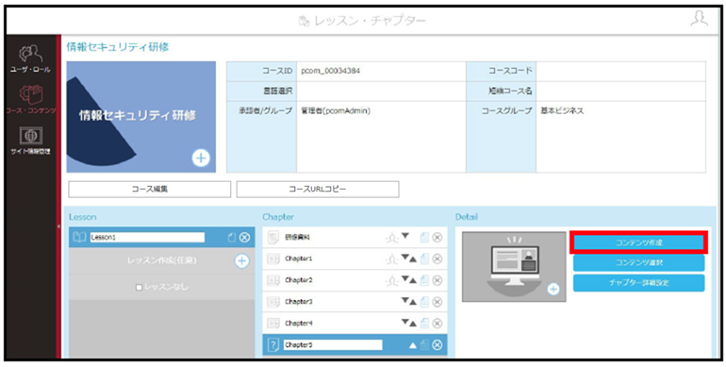
Task: Select the Chapter3 row name
Action: pos(299,302)
